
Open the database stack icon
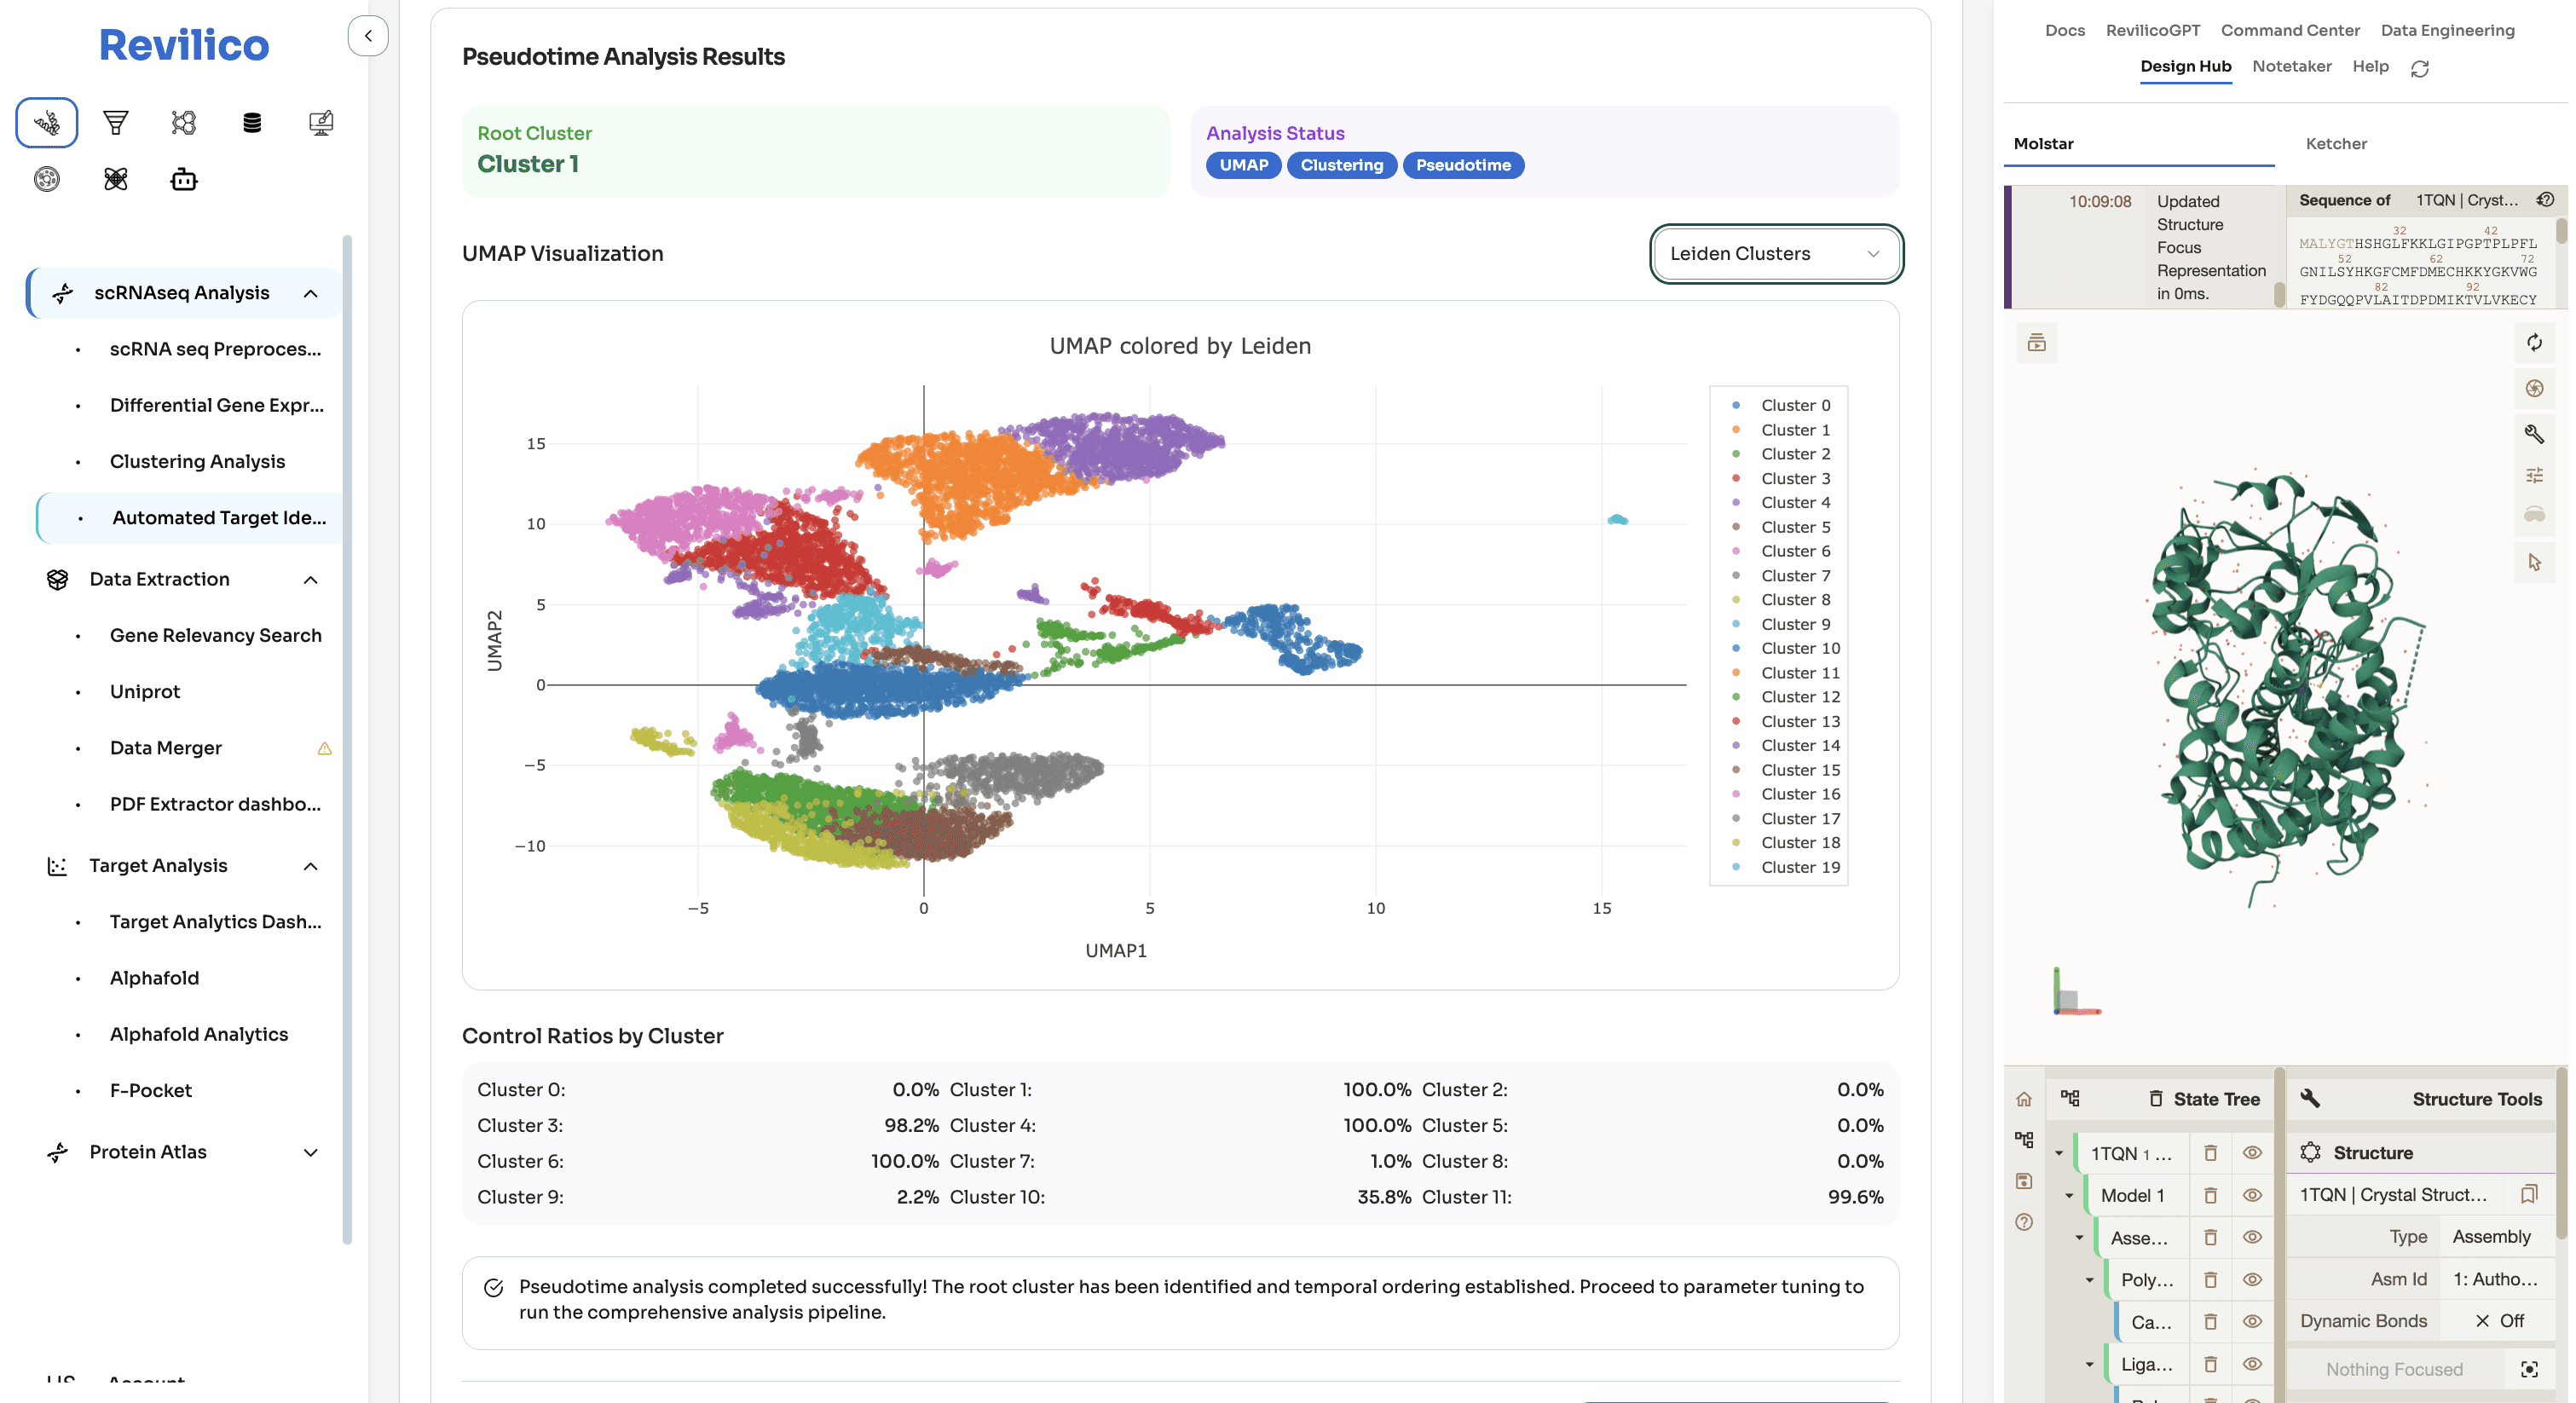tap(252, 123)
